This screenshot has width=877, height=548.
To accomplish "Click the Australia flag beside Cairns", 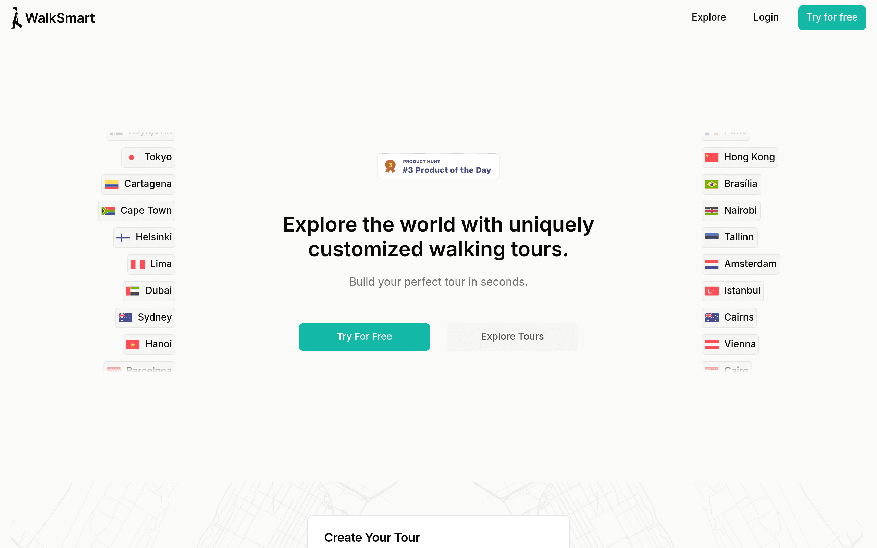I will pyautogui.click(x=712, y=318).
